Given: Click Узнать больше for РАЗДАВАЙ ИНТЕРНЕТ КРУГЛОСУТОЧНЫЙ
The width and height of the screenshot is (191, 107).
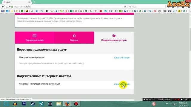Looking at the screenshot, I should coord(121,84).
